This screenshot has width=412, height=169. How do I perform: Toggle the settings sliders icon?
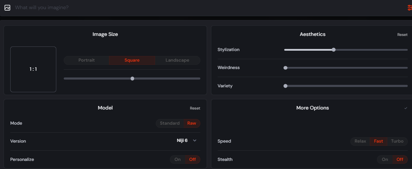[x=410, y=8]
